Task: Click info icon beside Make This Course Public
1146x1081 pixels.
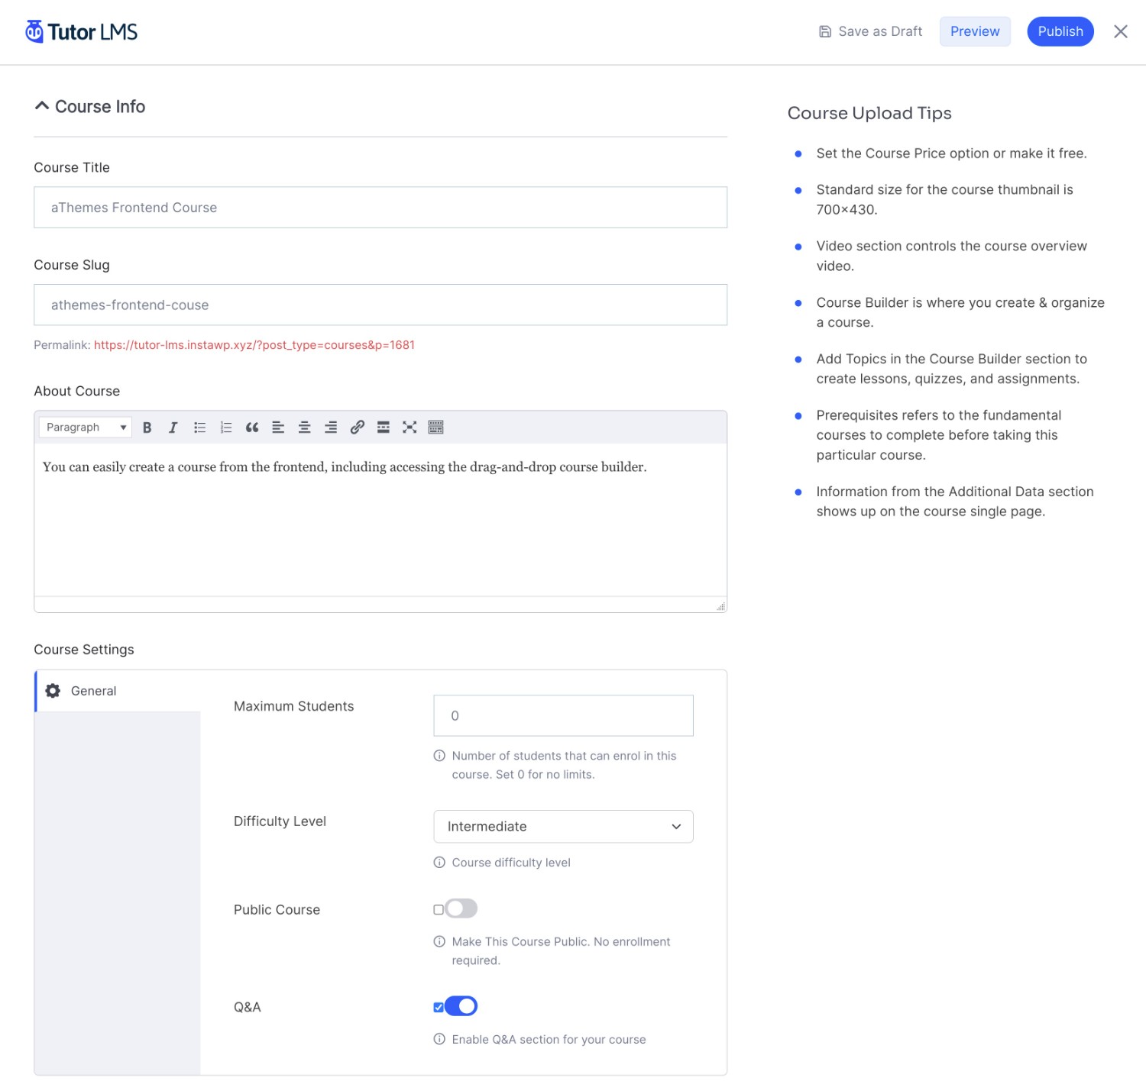Action: click(x=439, y=942)
